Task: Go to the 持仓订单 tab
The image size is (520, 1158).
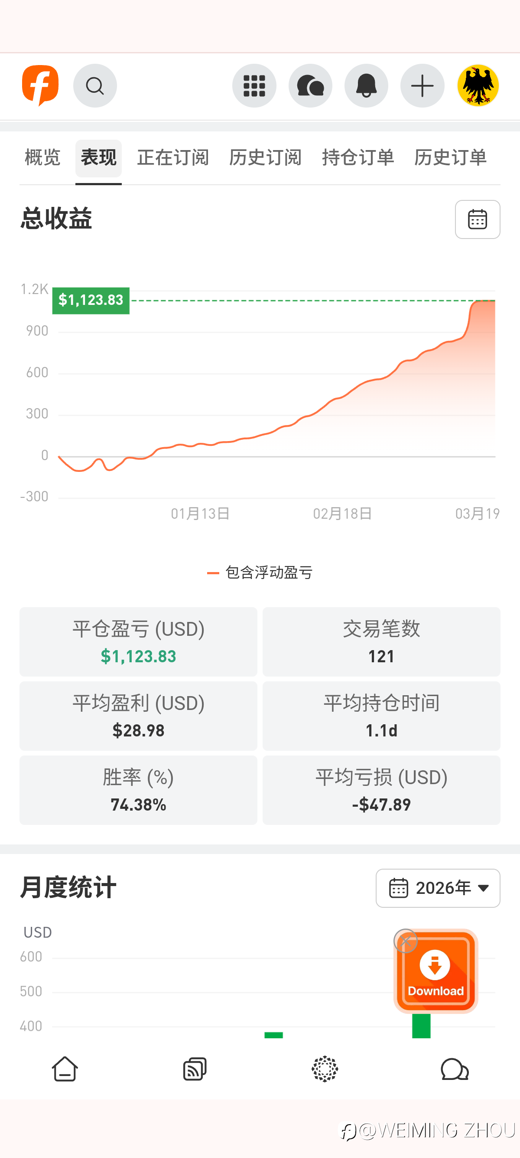Action: tap(358, 158)
